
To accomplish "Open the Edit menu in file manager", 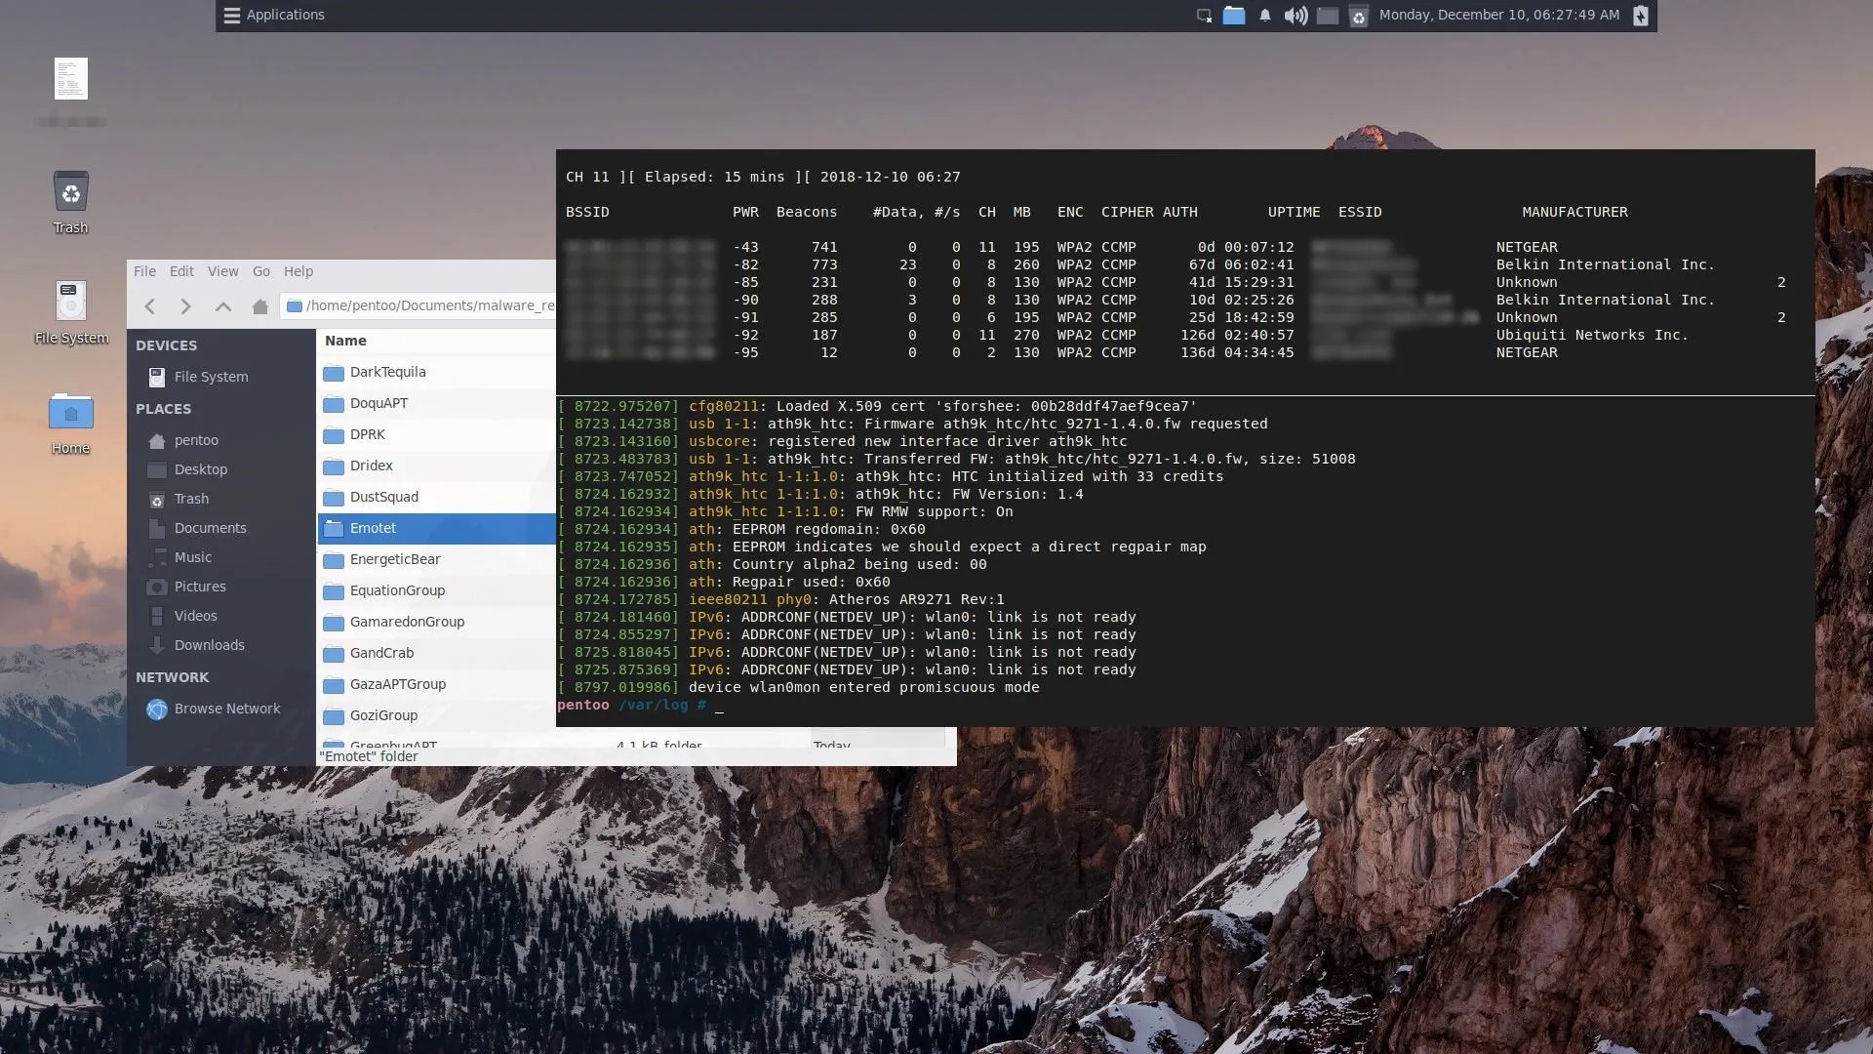I will (x=181, y=271).
